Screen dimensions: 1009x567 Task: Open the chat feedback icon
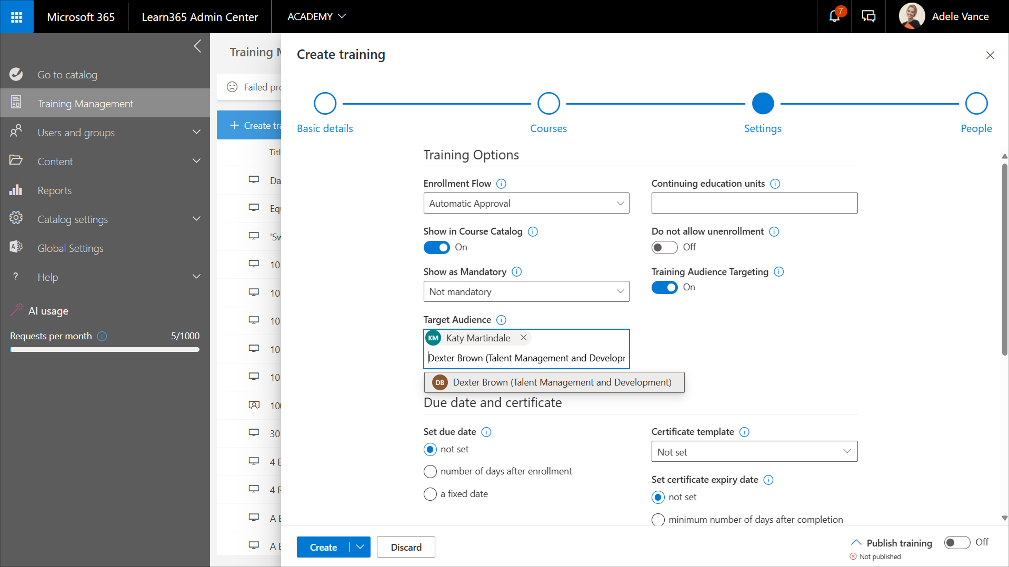coord(868,16)
